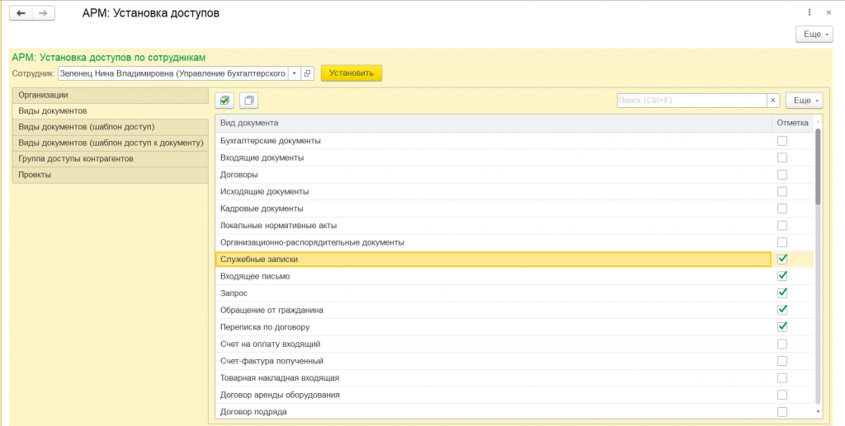
Task: Uncheck the Служебные записки checkbox
Action: coord(782,260)
